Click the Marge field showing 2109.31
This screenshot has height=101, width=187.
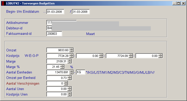click(57, 61)
